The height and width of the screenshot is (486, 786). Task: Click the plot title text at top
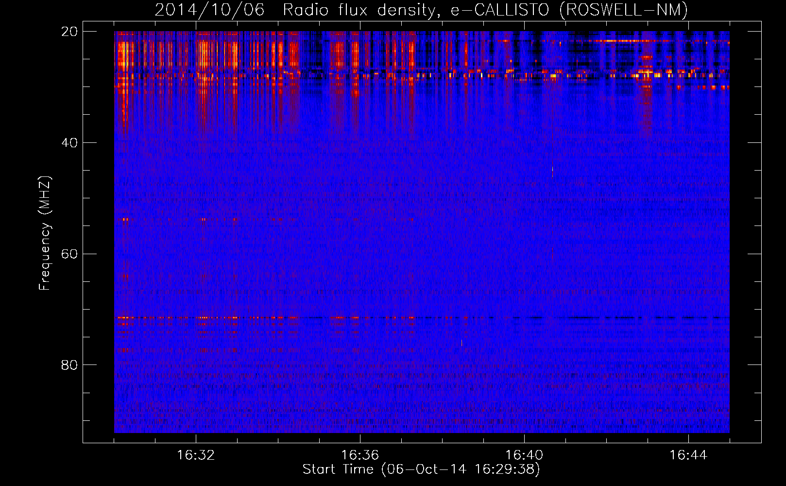pos(421,10)
